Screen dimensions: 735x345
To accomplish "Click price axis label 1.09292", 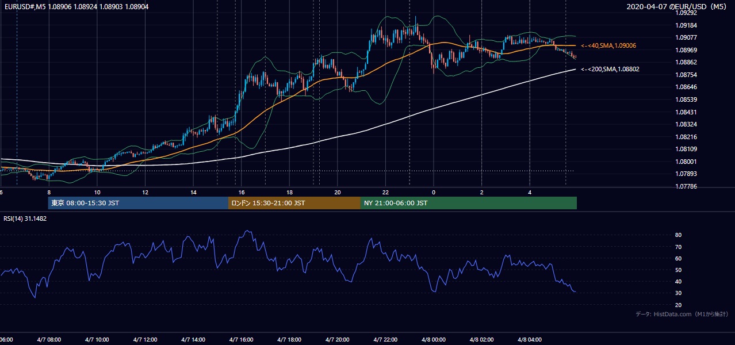I will coord(686,13).
